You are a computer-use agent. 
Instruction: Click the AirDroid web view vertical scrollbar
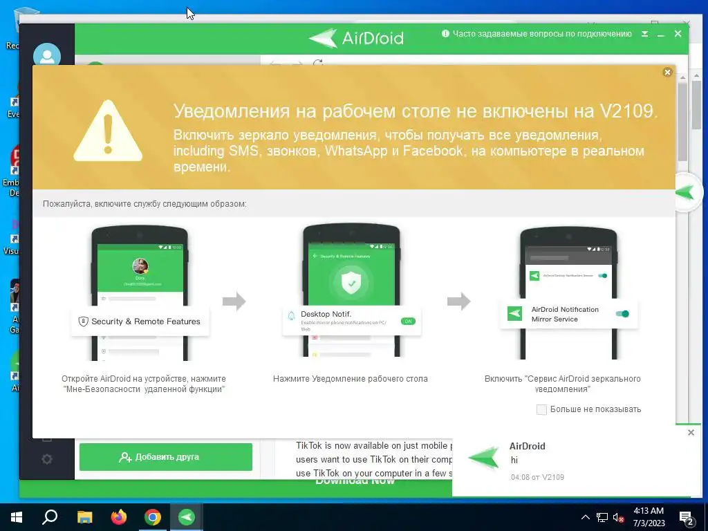tap(682, 122)
